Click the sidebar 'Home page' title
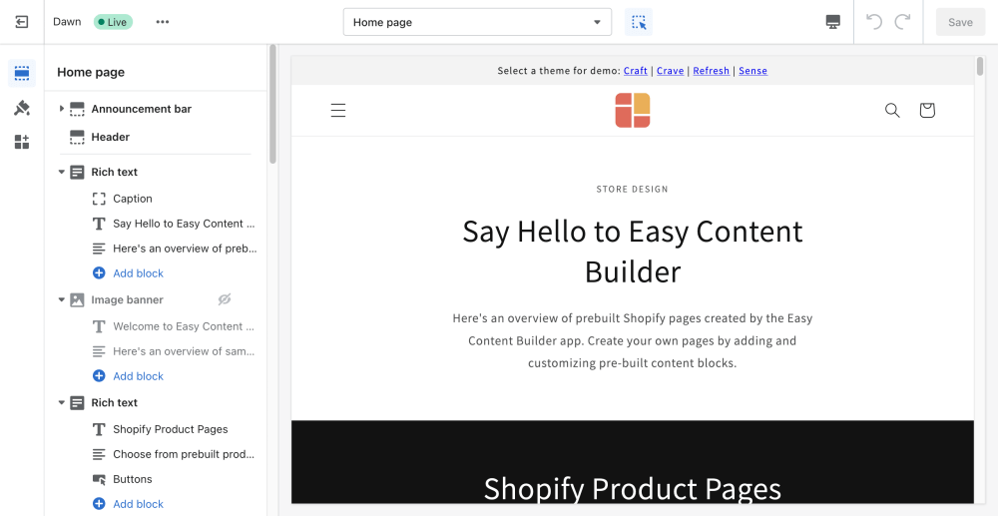Image resolution: width=998 pixels, height=516 pixels. 91,73
